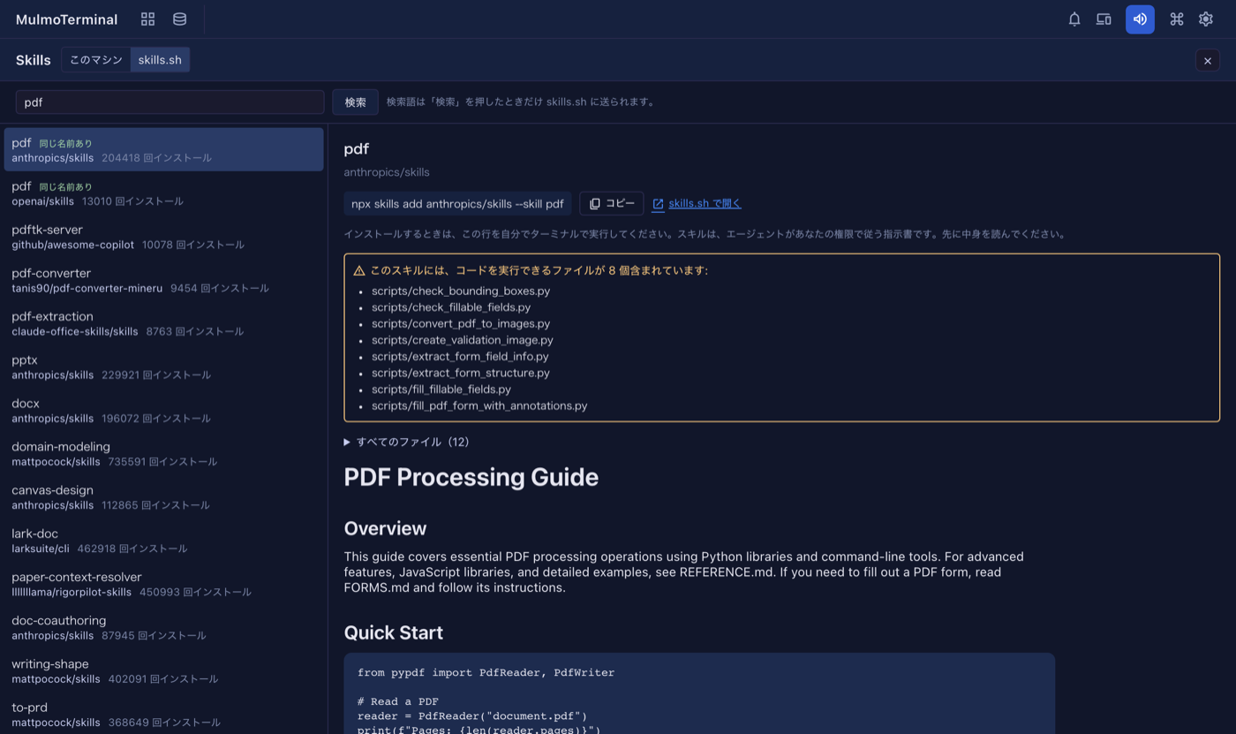Open the pdftk-server skill entry
The width and height of the screenshot is (1236, 734).
164,237
